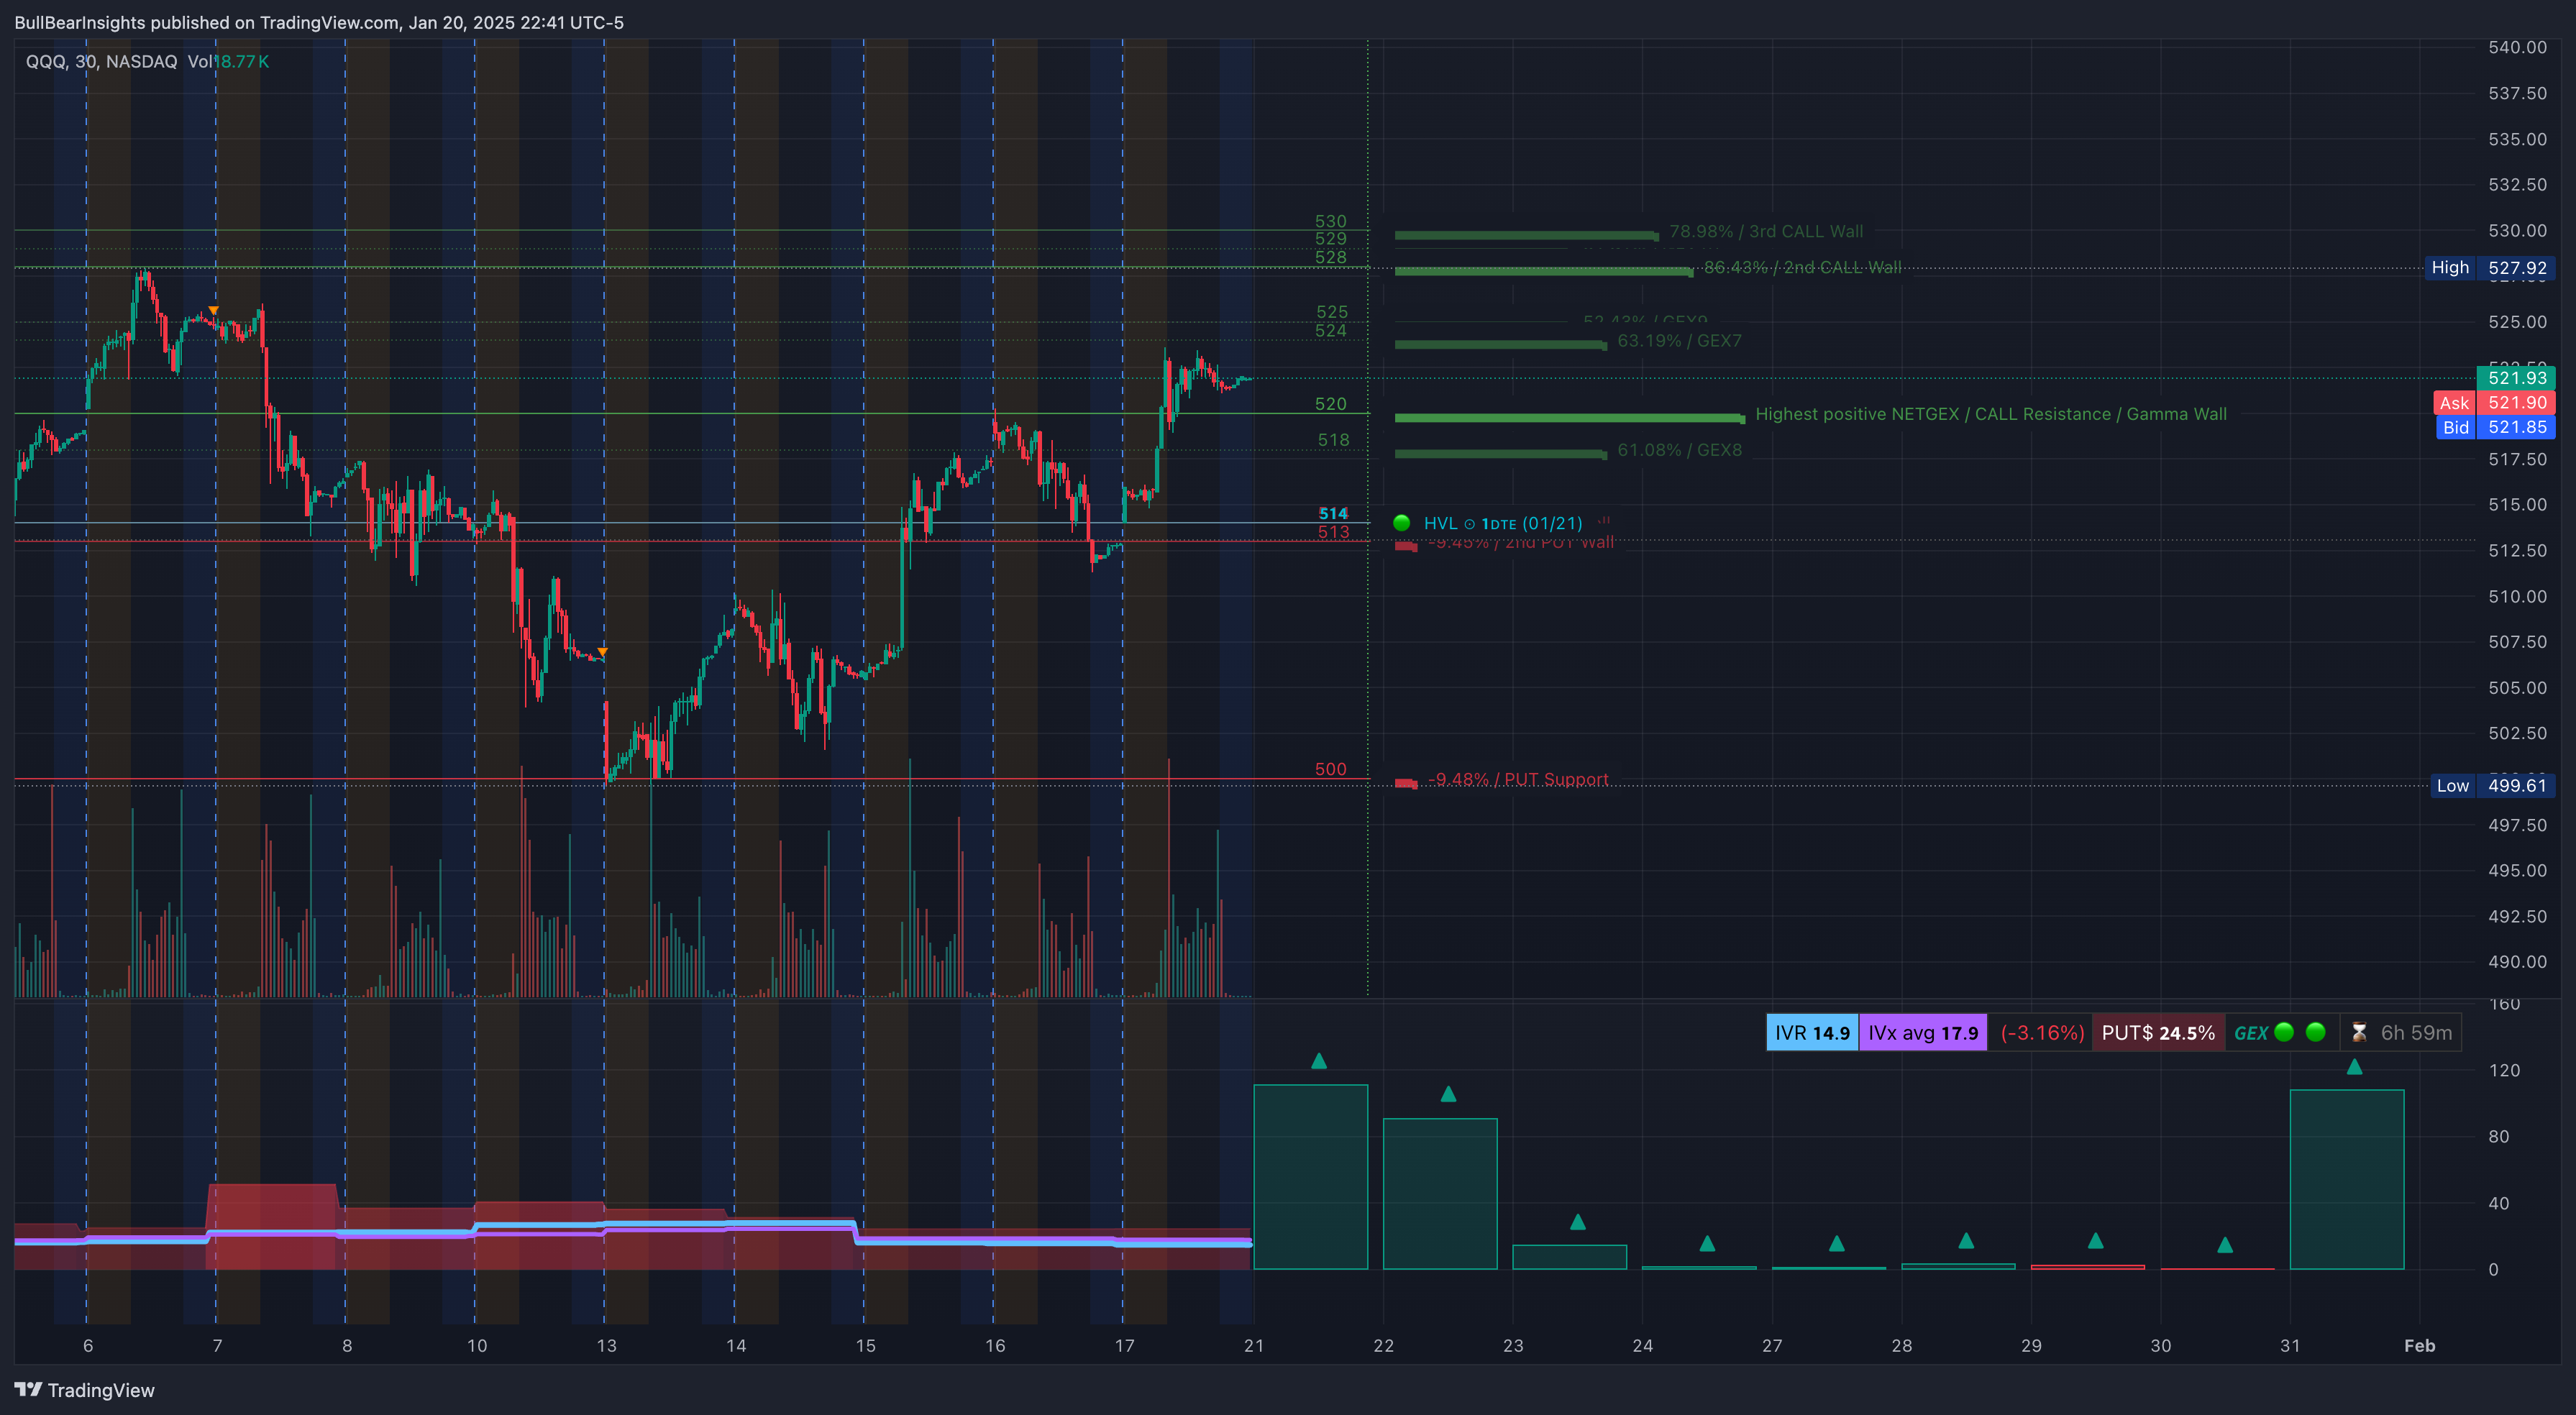
Task: Click the 17 date label on time axis
Action: pos(1124,1345)
